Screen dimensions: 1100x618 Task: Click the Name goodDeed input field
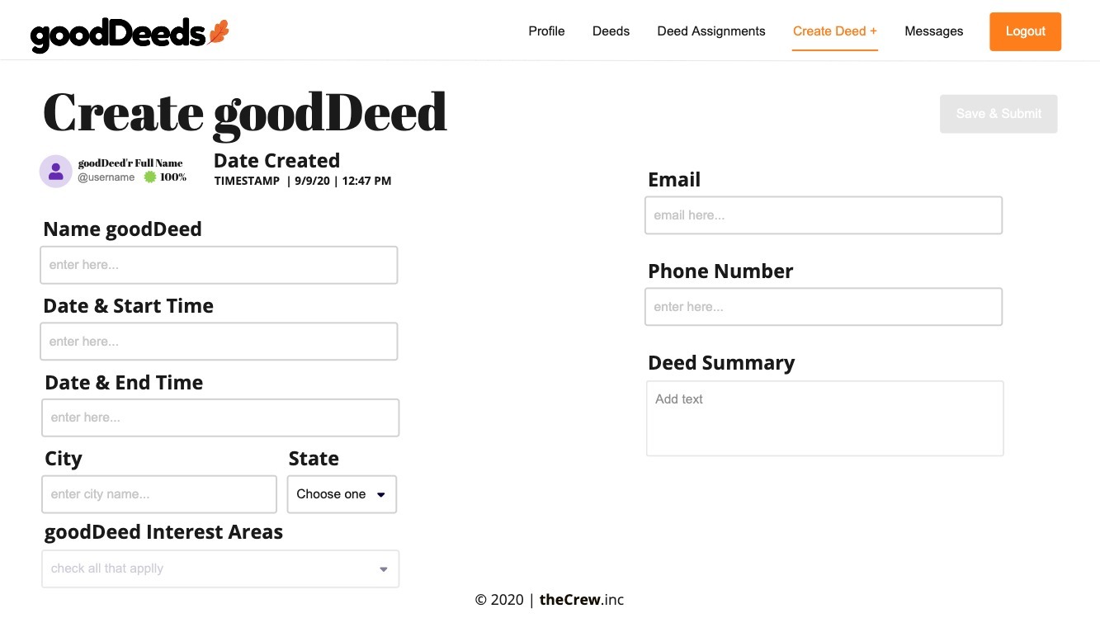[219, 264]
